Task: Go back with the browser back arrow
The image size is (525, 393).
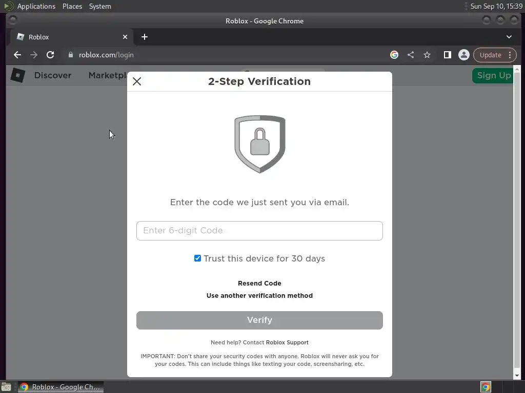Action: click(17, 55)
